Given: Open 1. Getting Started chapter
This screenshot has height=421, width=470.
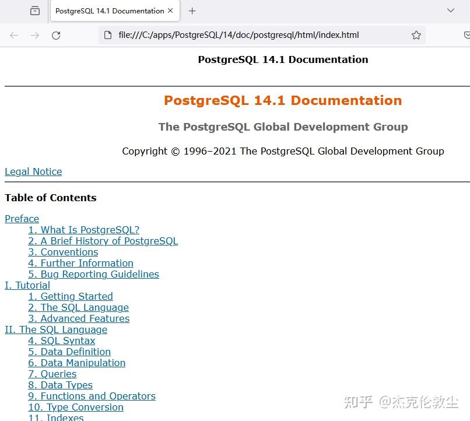Looking at the screenshot, I should coord(71,296).
